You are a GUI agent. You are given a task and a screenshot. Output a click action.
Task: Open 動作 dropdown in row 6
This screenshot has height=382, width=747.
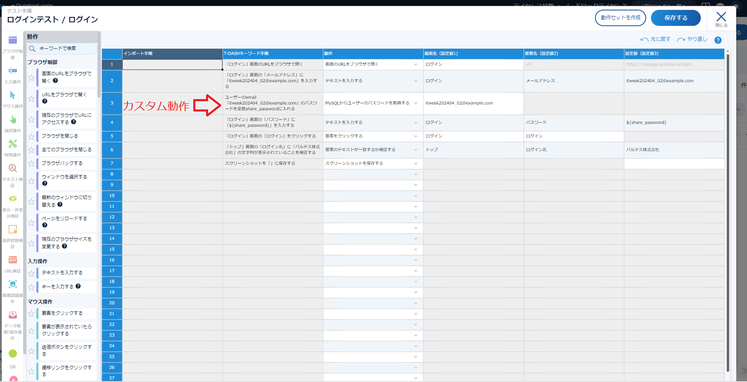pyautogui.click(x=416, y=150)
